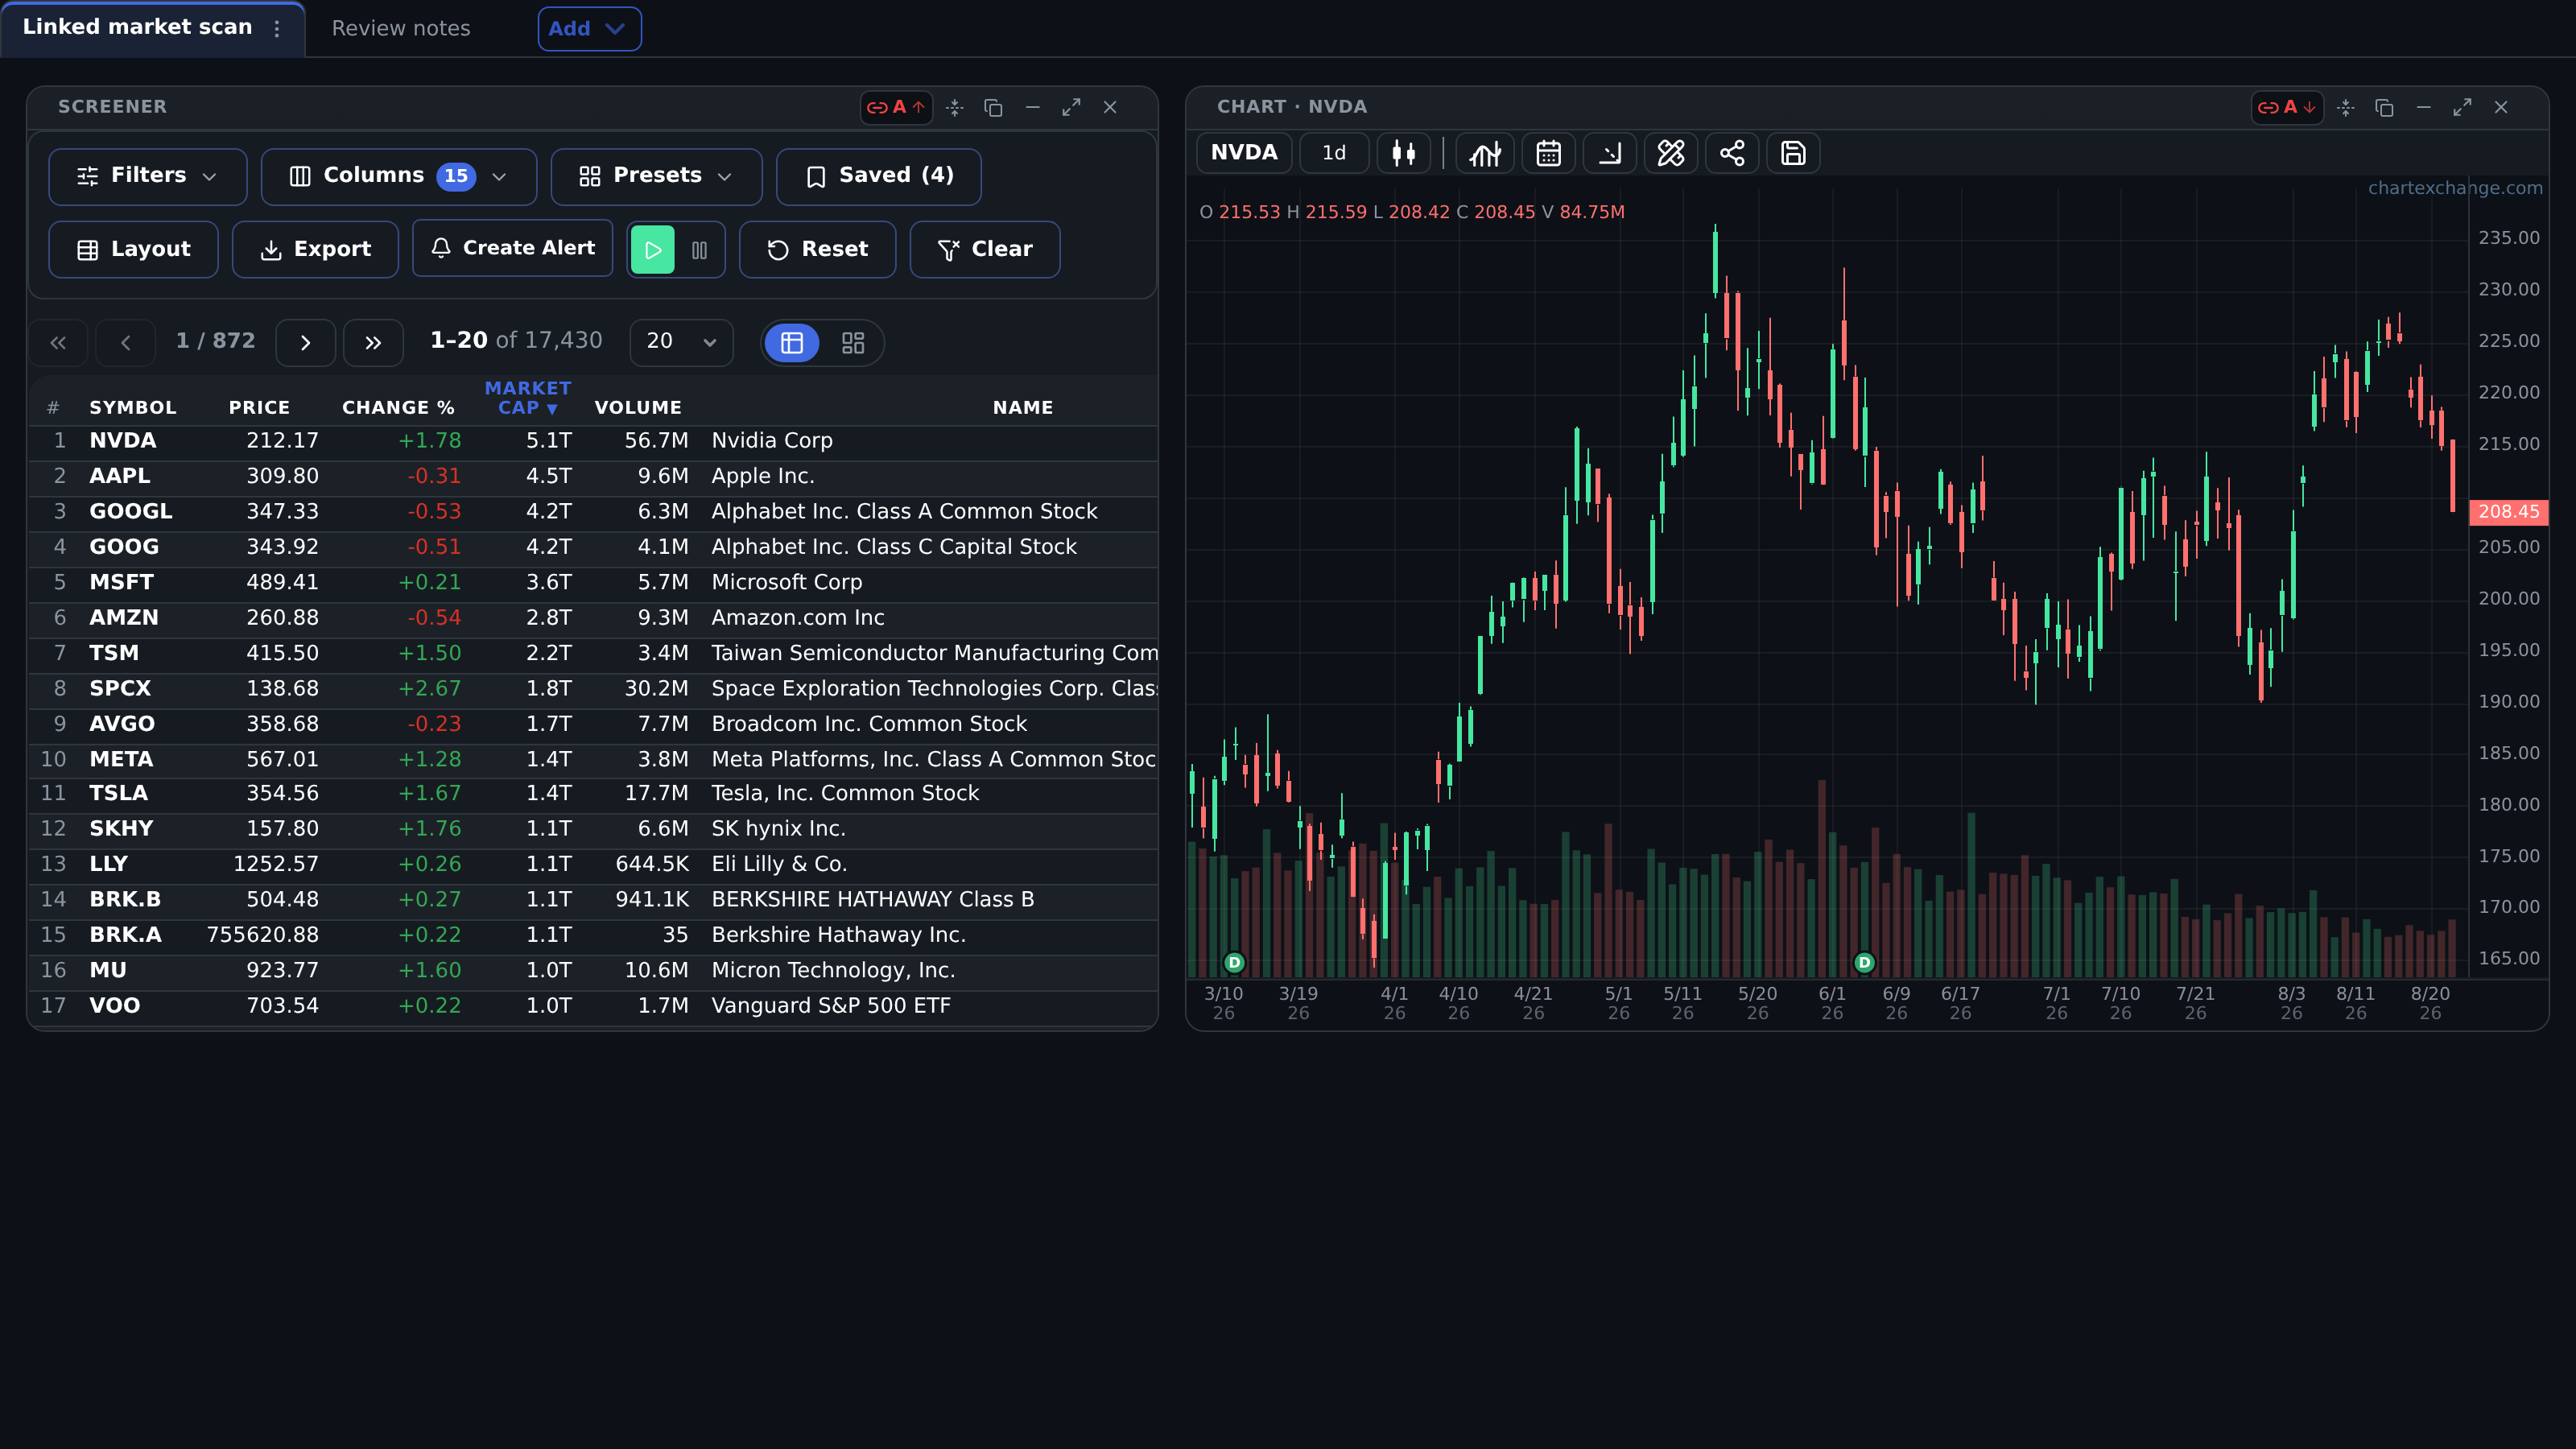Go to the previous screener page
The width and height of the screenshot is (2576, 1449).
coord(125,343)
